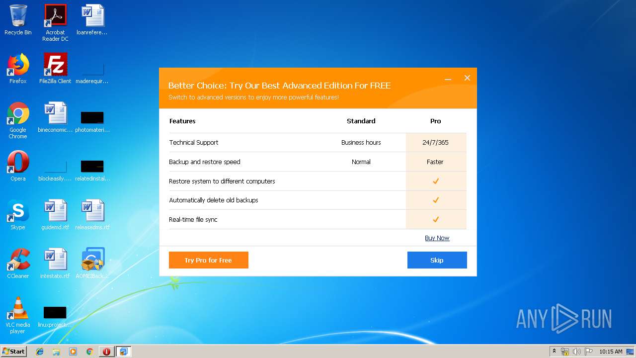Viewport: 636px width, 358px height.
Task: Click the Try Pro for Free button
Action: (209, 260)
